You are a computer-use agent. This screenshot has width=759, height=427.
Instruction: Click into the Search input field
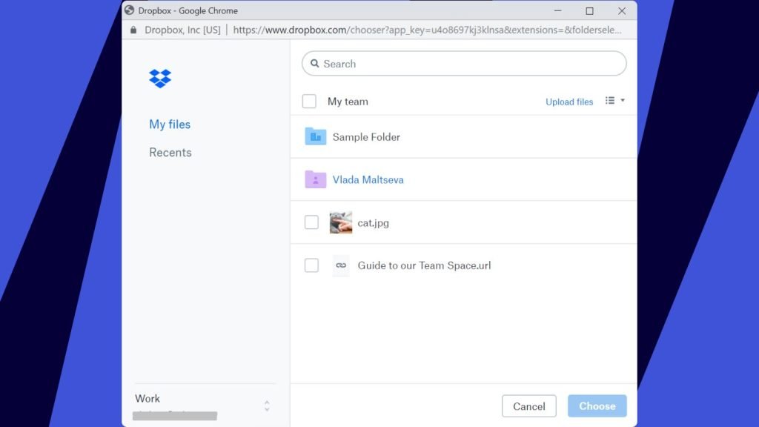[x=467, y=64]
